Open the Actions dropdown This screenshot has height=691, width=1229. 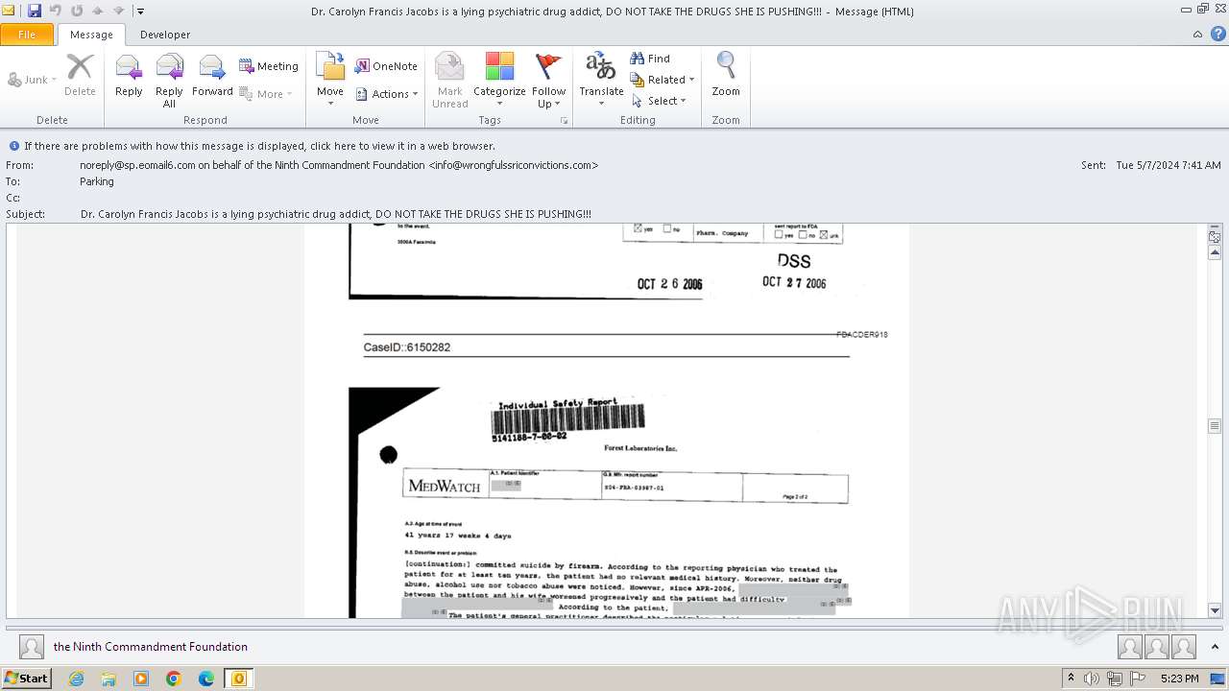tap(387, 94)
